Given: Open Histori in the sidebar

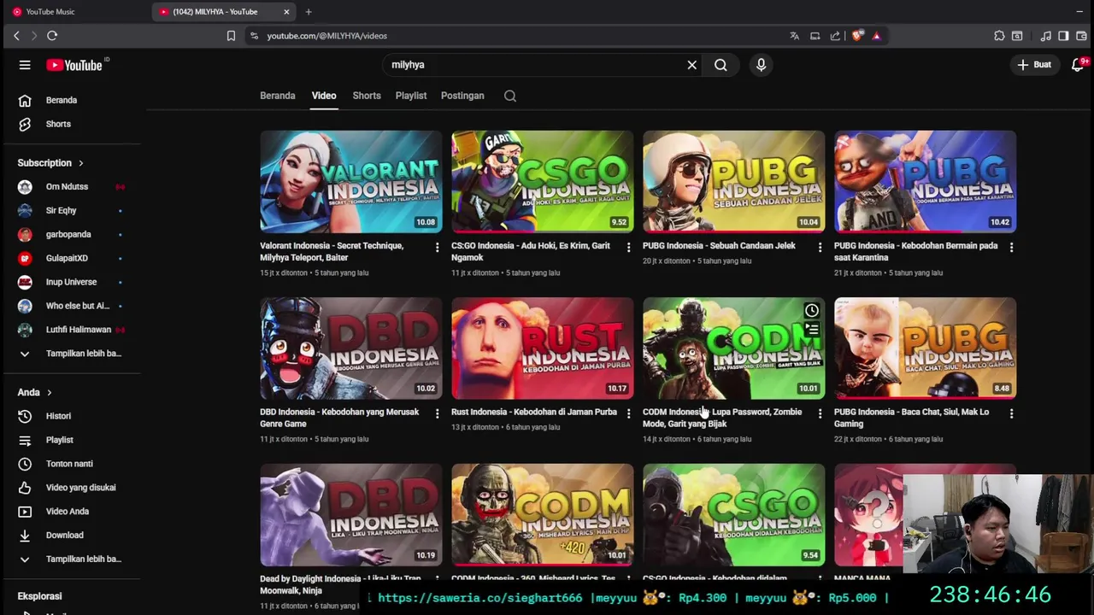Looking at the screenshot, I should [59, 416].
